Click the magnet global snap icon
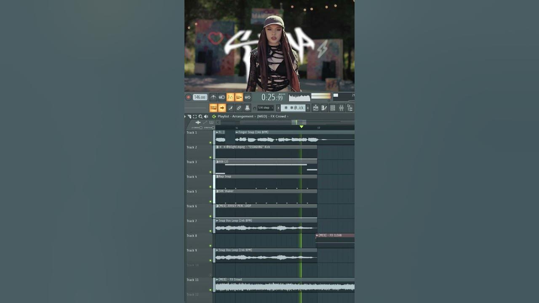The width and height of the screenshot is (539, 303). (x=255, y=108)
